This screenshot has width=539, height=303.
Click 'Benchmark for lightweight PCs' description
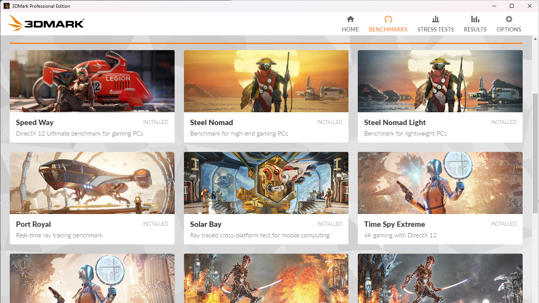pyautogui.click(x=406, y=134)
